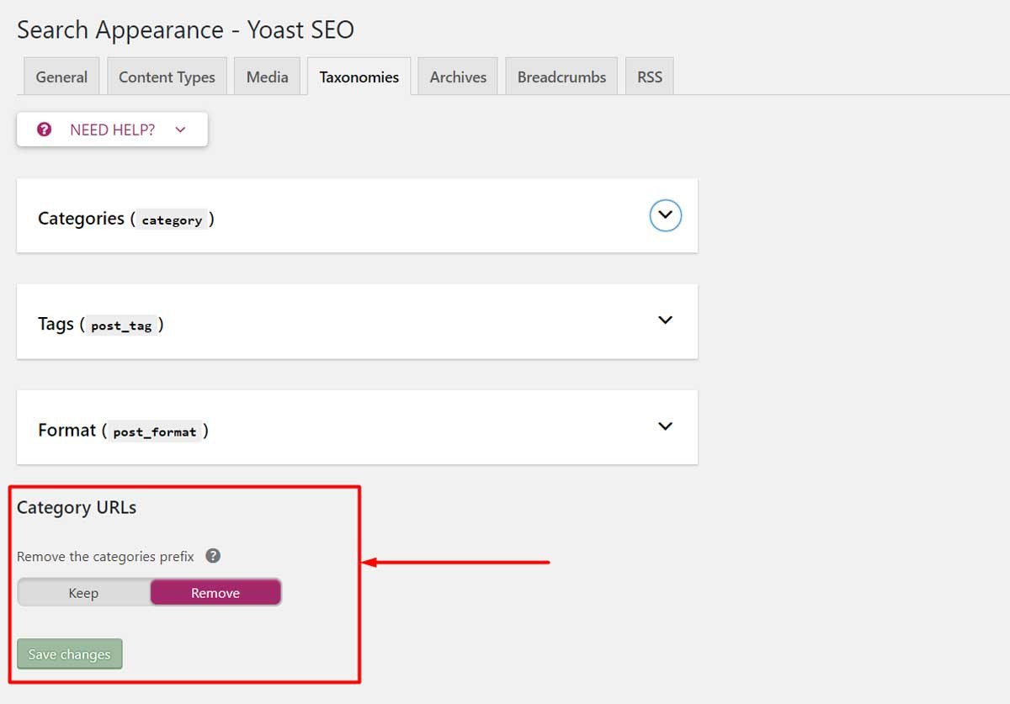Select the Taxonomies tab
1010x704 pixels.
pyautogui.click(x=359, y=77)
